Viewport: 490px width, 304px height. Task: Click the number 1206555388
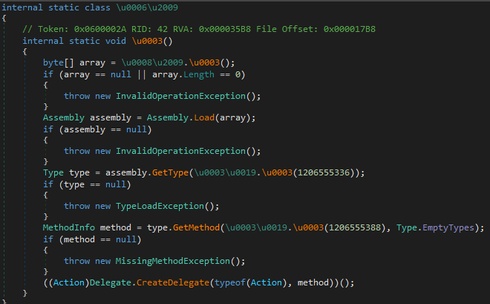pos(355,227)
